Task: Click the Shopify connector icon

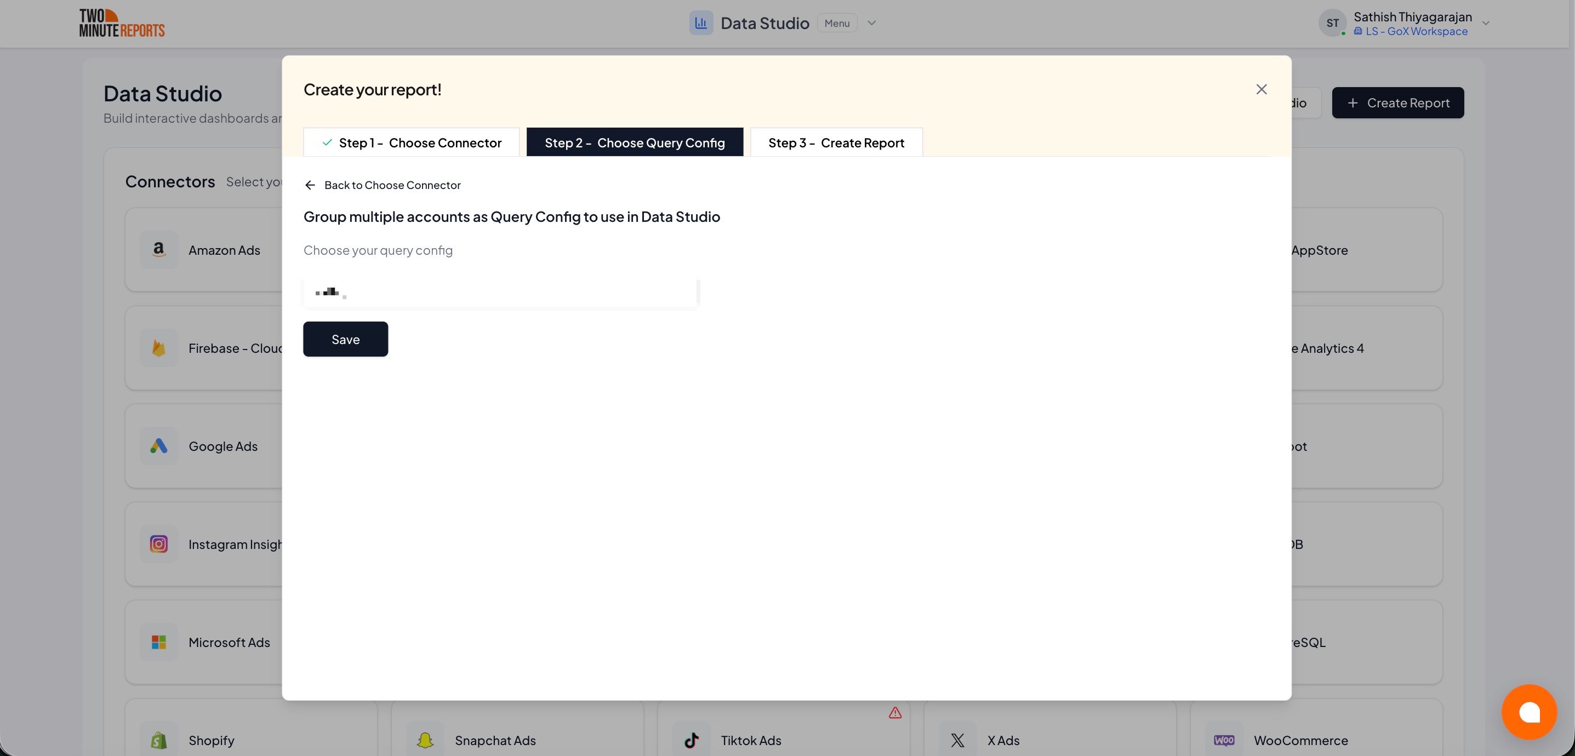Action: 158,740
